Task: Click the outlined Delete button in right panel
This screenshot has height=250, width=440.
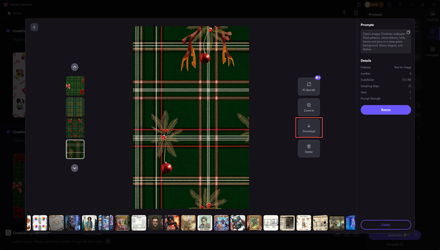Action: (x=385, y=224)
